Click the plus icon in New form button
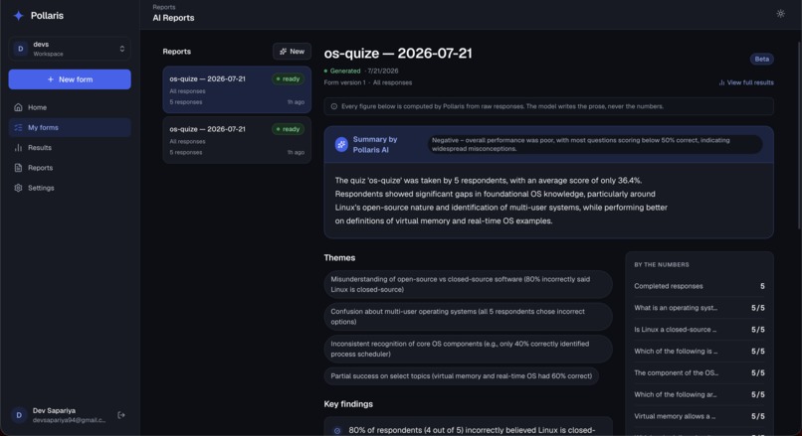 click(x=50, y=79)
